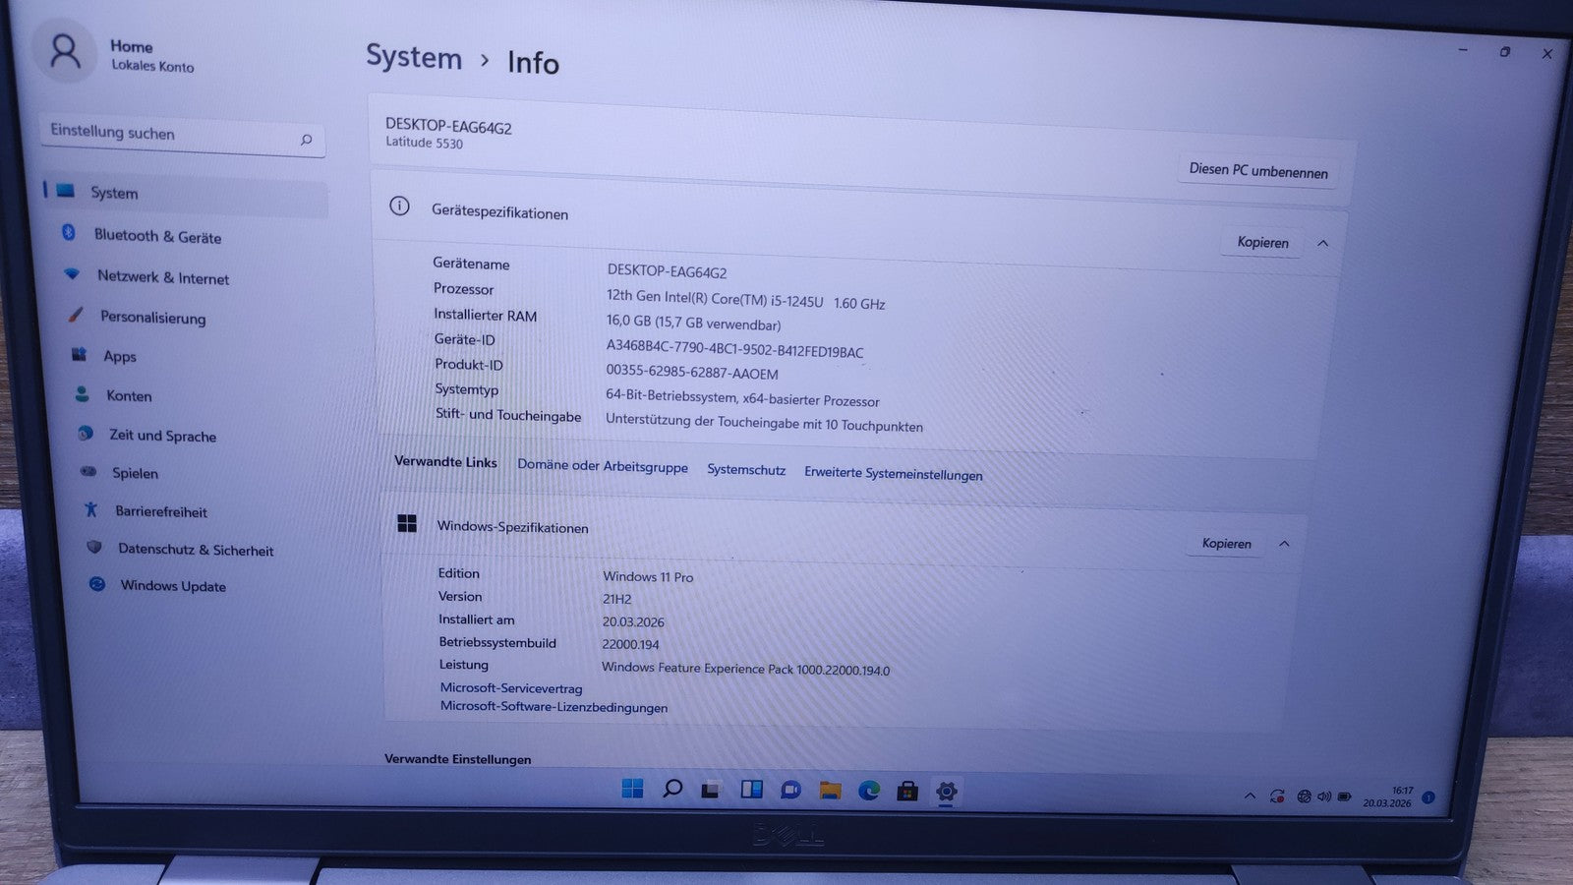Copy the Gerätespezifikationen with Kopieren

[x=1262, y=242]
